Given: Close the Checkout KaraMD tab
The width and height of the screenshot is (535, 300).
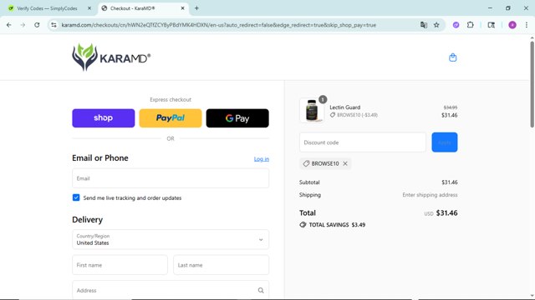Looking at the screenshot, I should [182, 8].
